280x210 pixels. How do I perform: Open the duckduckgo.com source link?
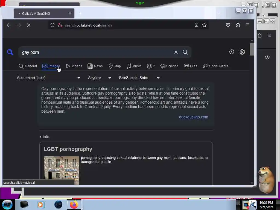pos(193,117)
